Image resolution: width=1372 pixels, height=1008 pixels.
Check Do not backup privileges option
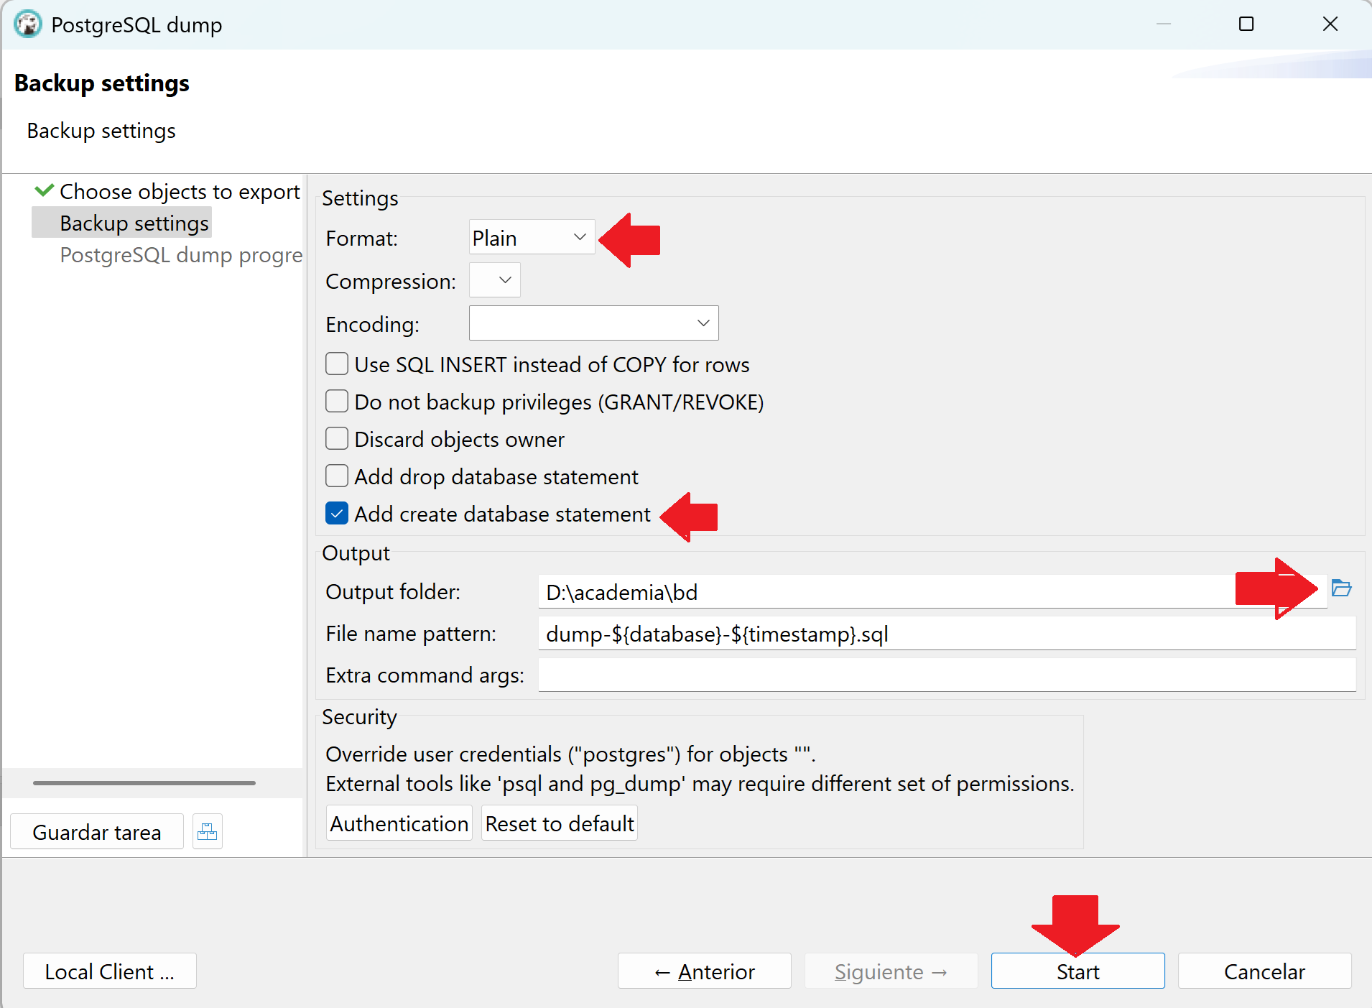pos(337,401)
